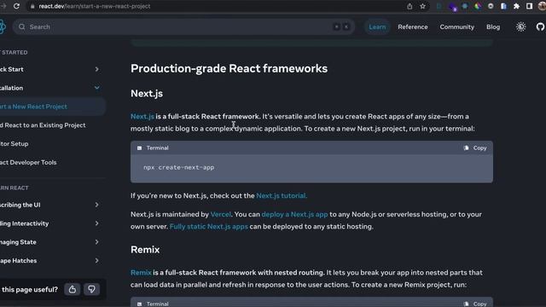Click the Remix section heading
Image resolution: width=546 pixels, height=307 pixels.
pyautogui.click(x=145, y=250)
